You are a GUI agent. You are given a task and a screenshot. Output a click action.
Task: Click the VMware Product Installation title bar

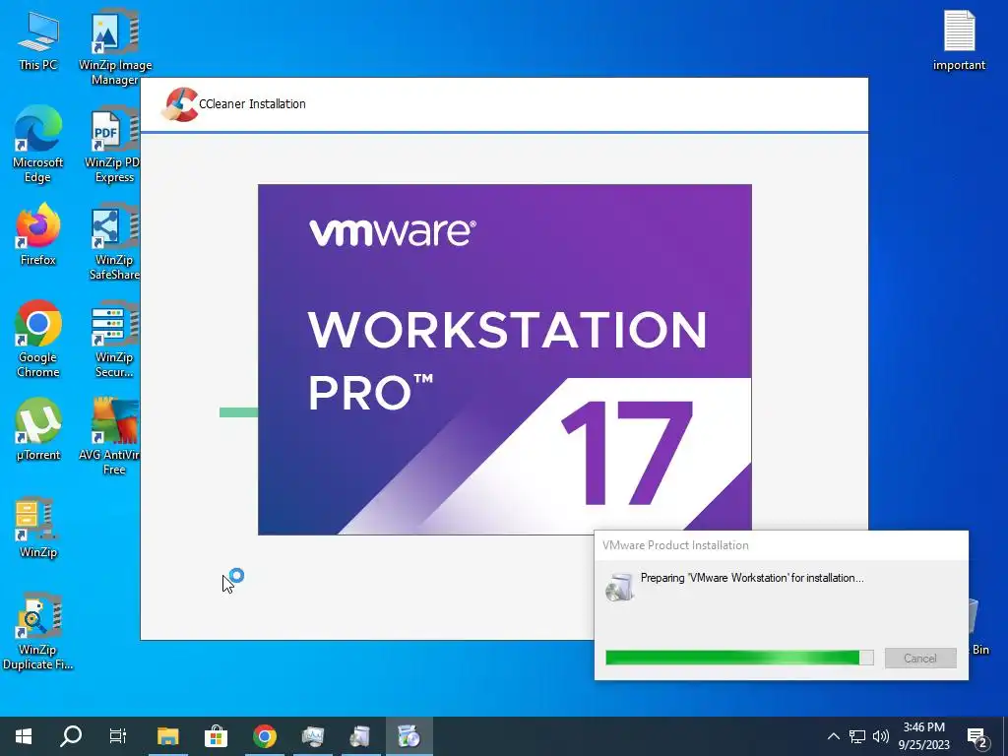(x=781, y=545)
